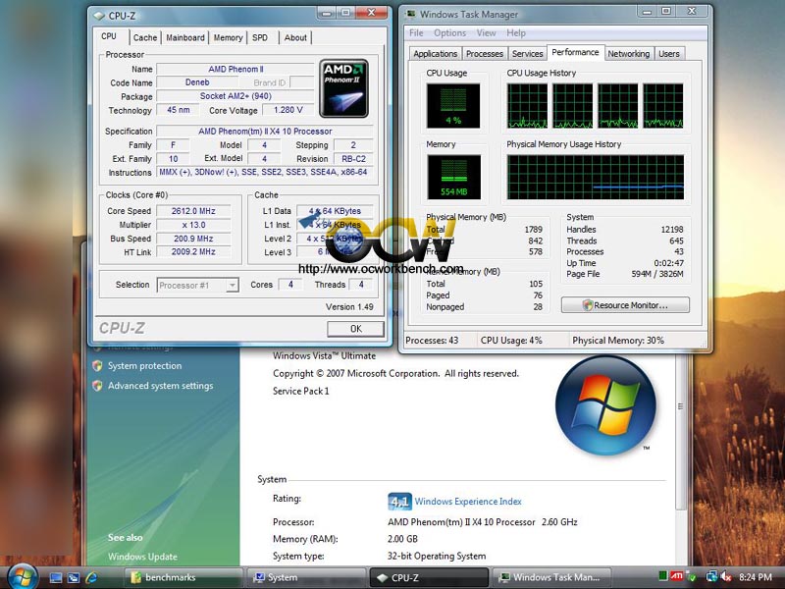Click the Socket AM2+ (940) package field

point(235,95)
